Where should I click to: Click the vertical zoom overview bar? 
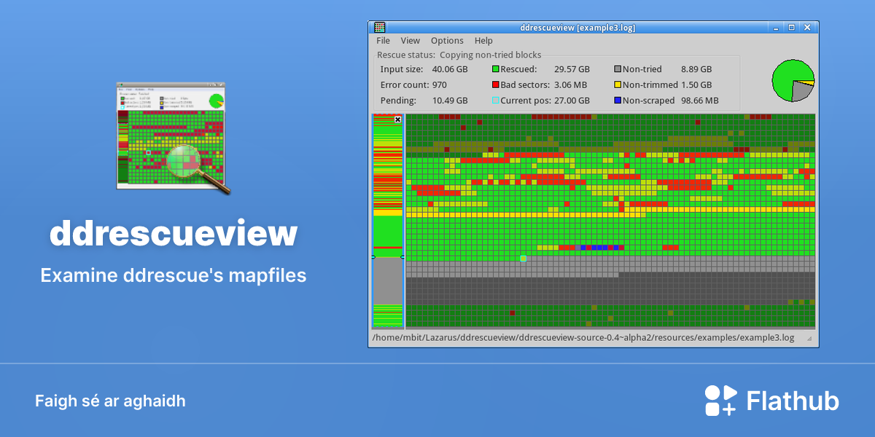tap(388, 221)
